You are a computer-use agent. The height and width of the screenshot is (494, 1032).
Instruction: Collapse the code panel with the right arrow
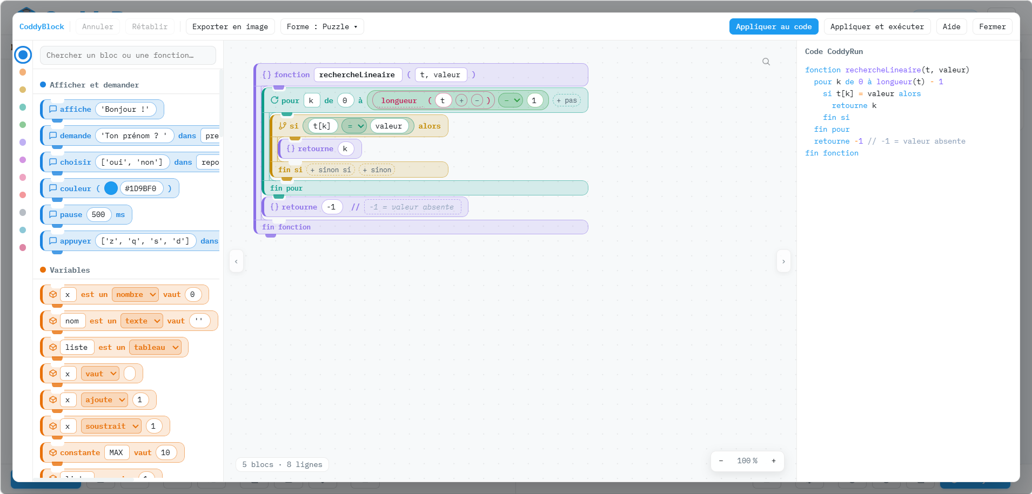click(783, 261)
